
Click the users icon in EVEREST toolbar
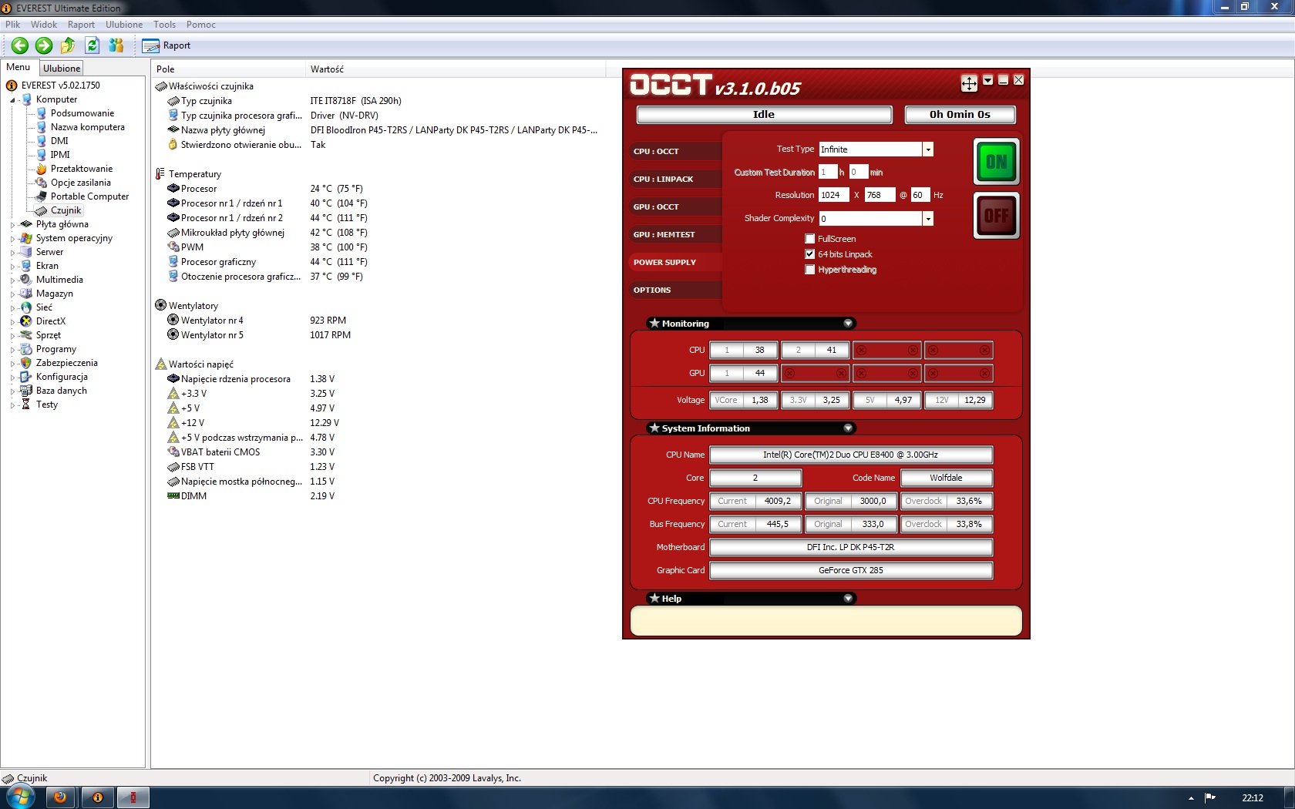[116, 45]
